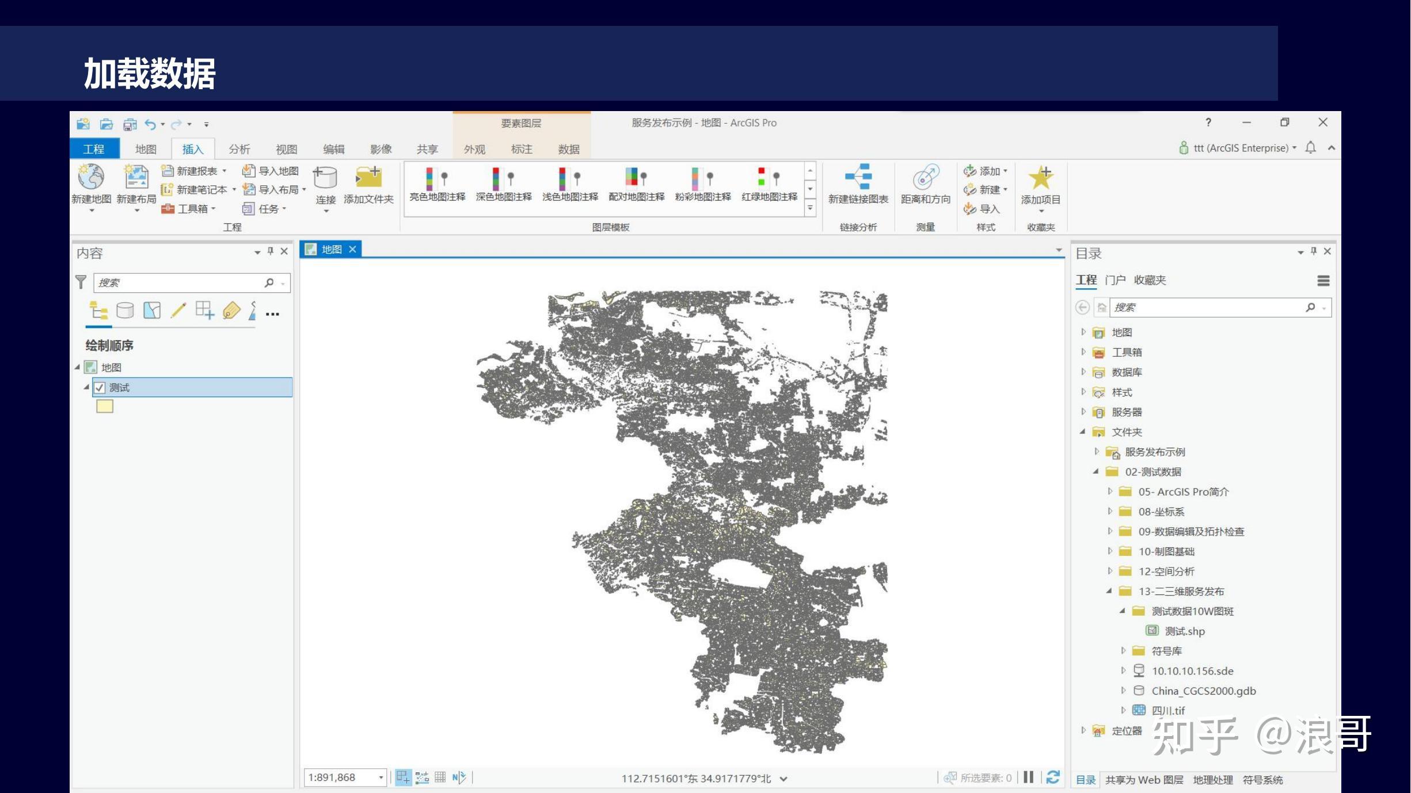
Task: Click the refresh icon in the map status bar
Action: (1053, 777)
